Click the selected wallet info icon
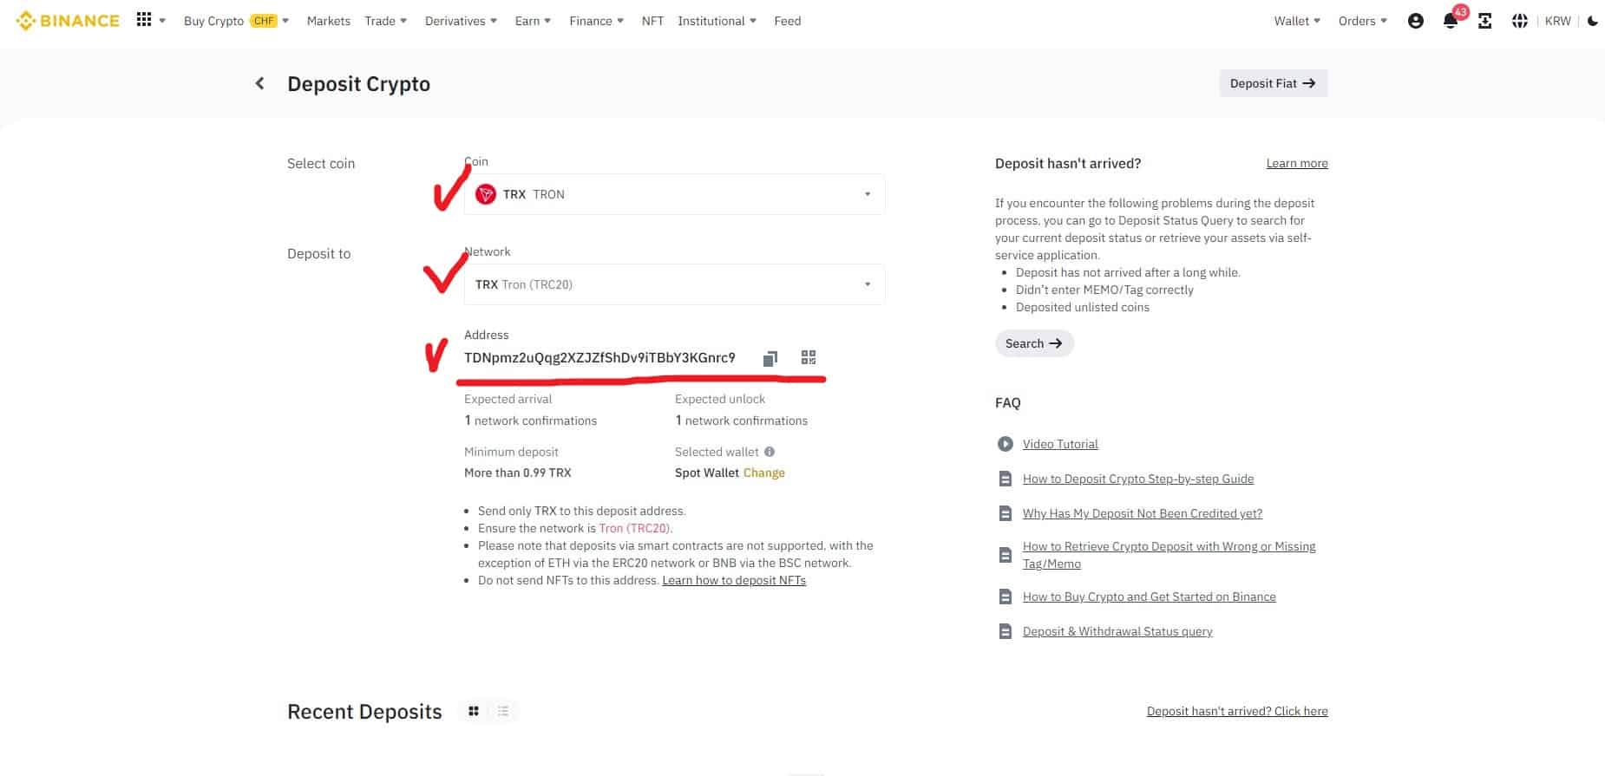Screen dimensions: 1605x776 770,452
